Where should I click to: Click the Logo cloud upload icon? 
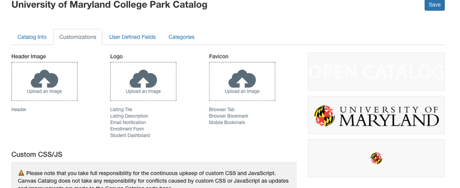click(x=143, y=78)
